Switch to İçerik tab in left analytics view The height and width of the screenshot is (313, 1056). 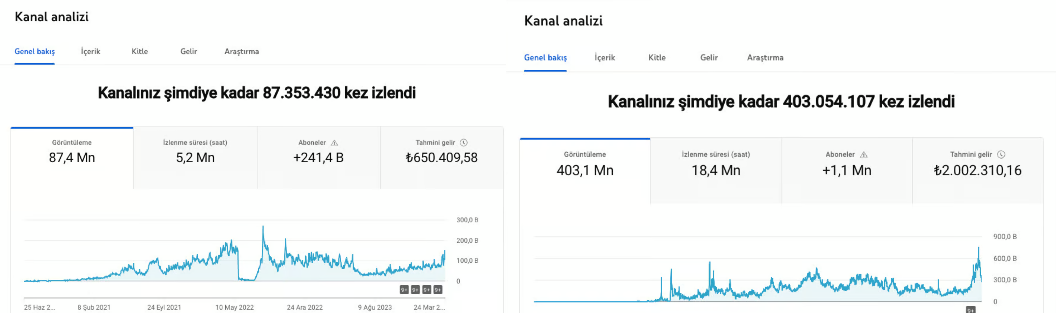(x=91, y=52)
